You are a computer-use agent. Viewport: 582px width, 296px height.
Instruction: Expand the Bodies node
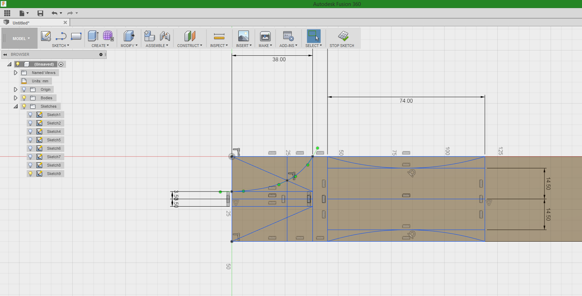[x=15, y=98]
